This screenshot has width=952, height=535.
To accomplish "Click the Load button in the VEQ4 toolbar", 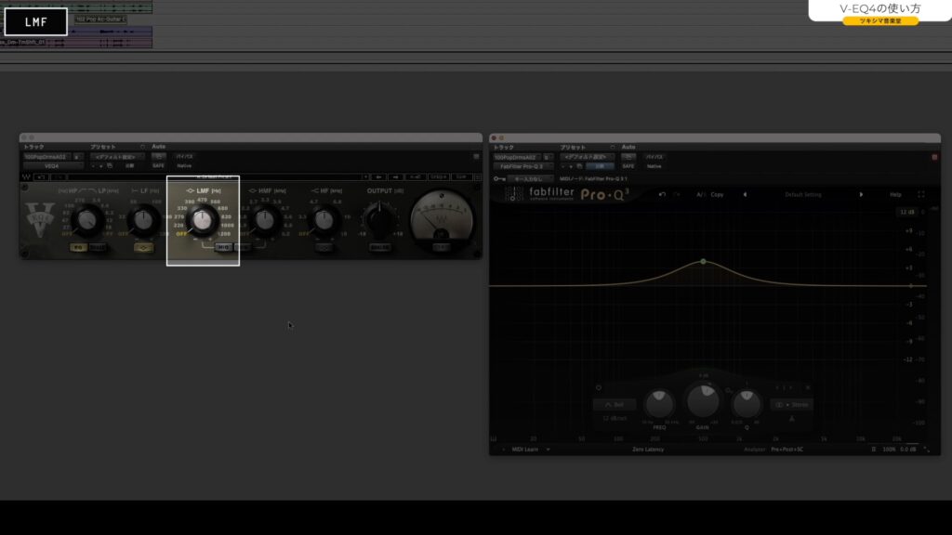I will [439, 177].
